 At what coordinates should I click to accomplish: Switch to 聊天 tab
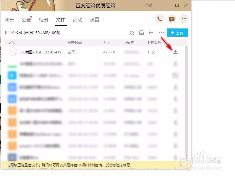9,20
